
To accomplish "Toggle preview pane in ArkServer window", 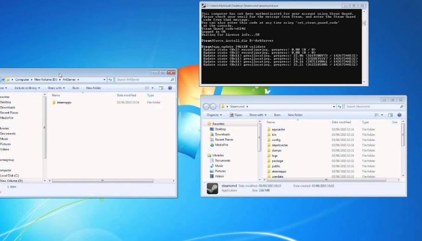I will pos(161,88).
